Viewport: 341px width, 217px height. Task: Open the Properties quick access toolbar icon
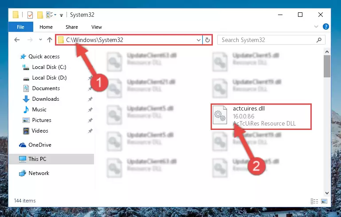coord(30,15)
